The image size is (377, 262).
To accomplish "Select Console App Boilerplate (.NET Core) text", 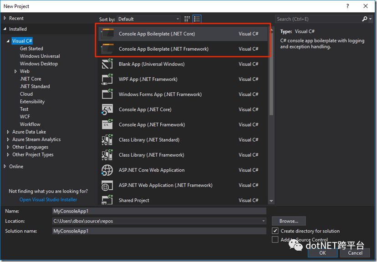I will coord(157,34).
